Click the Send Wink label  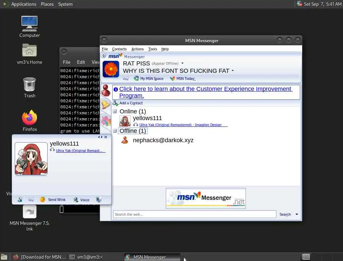pos(57,200)
